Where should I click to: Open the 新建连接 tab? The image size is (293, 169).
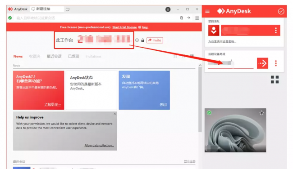47,9
